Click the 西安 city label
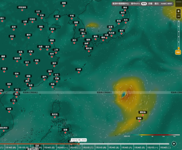Image resolution: width=182 pixels, height=150 pixels. pos(12,36)
